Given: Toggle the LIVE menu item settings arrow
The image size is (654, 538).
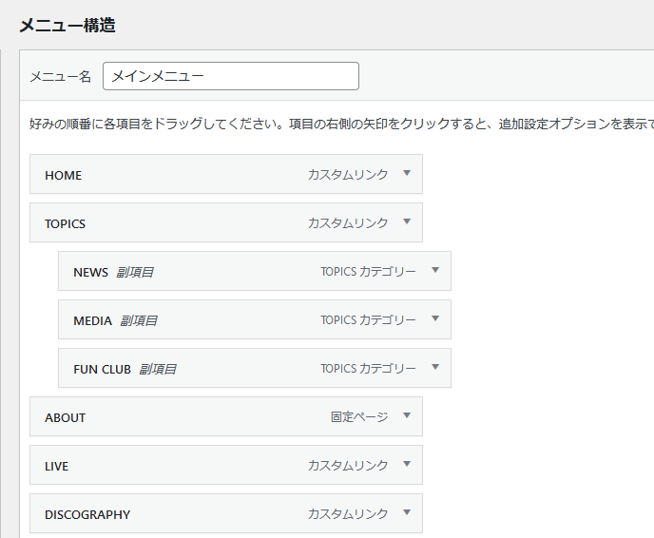Looking at the screenshot, I should 406,465.
